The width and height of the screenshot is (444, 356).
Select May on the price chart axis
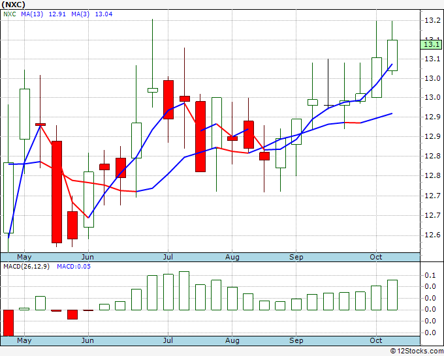click(x=24, y=257)
